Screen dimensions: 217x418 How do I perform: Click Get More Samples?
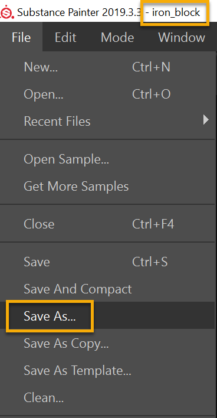(107, 187)
